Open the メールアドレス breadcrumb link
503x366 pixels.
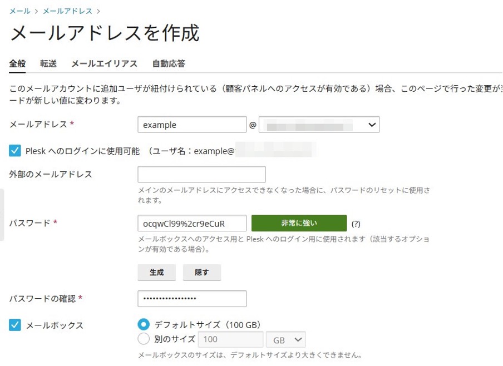(67, 11)
